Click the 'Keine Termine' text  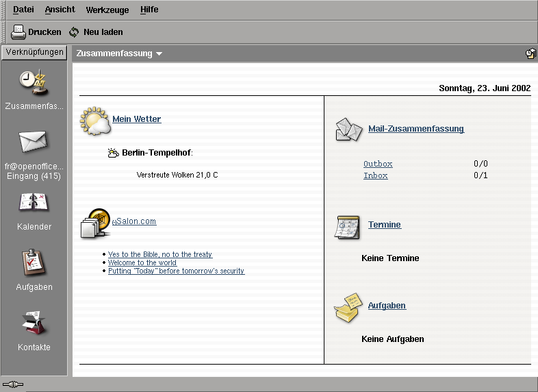point(390,258)
